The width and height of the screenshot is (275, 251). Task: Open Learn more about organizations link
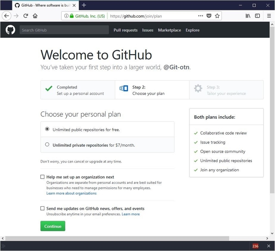[x=71, y=193]
